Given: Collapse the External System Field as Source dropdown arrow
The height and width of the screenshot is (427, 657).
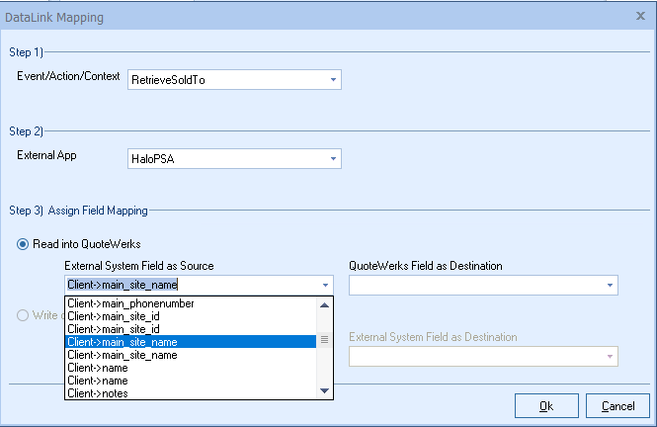Looking at the screenshot, I should (326, 285).
